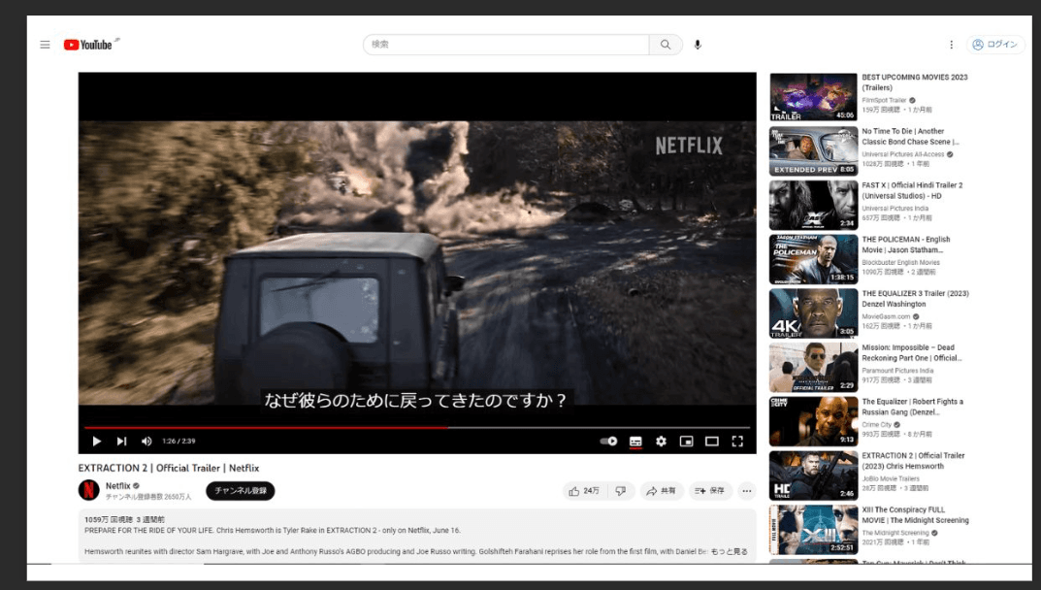The image size is (1041, 590).
Task: Click the ログイン sign-in button
Action: [995, 45]
